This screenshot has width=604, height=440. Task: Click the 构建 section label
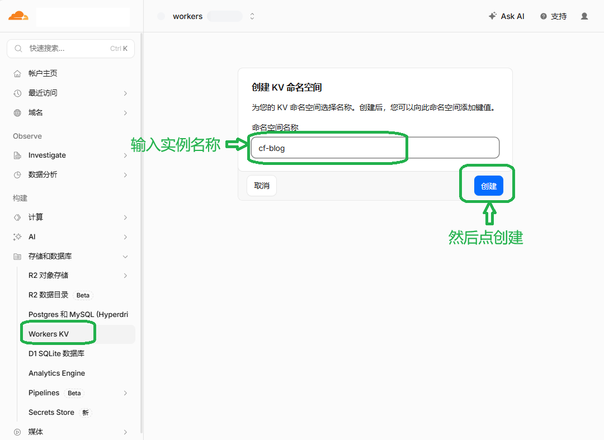coord(20,198)
